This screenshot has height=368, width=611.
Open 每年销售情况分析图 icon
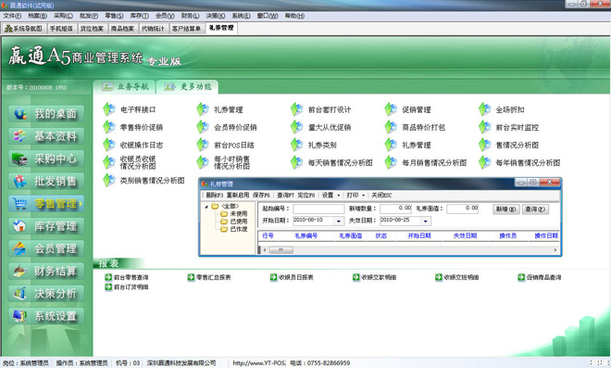coord(484,162)
